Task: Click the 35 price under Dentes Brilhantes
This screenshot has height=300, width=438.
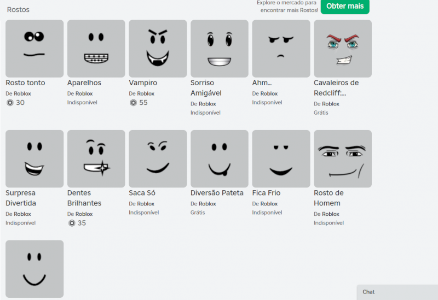Action: (x=82, y=223)
